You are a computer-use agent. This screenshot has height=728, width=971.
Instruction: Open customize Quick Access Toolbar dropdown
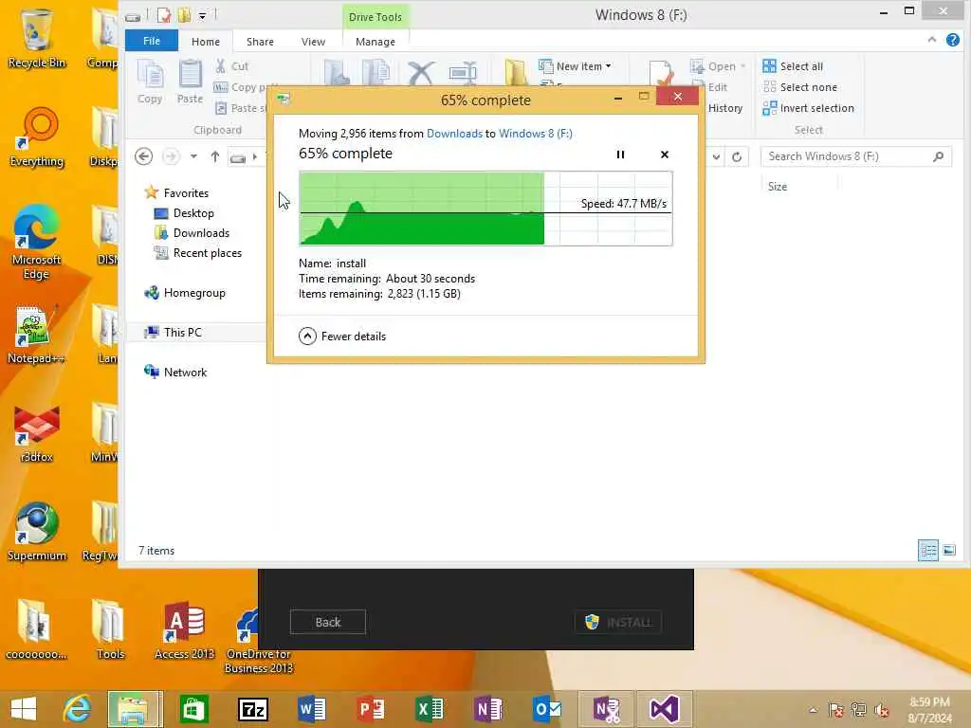tap(203, 16)
